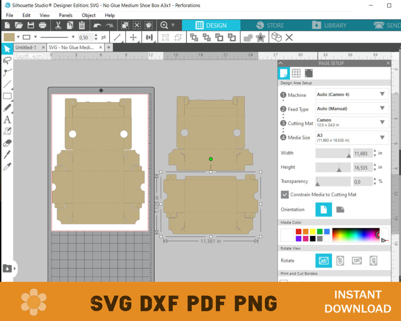Expand the fill color dropdown arrow

tap(18, 37)
